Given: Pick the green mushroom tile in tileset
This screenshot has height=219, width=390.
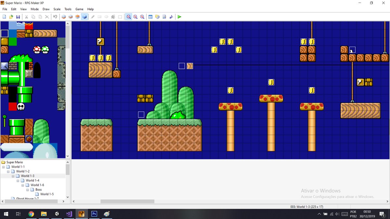Looking at the screenshot, I should point(45,50).
